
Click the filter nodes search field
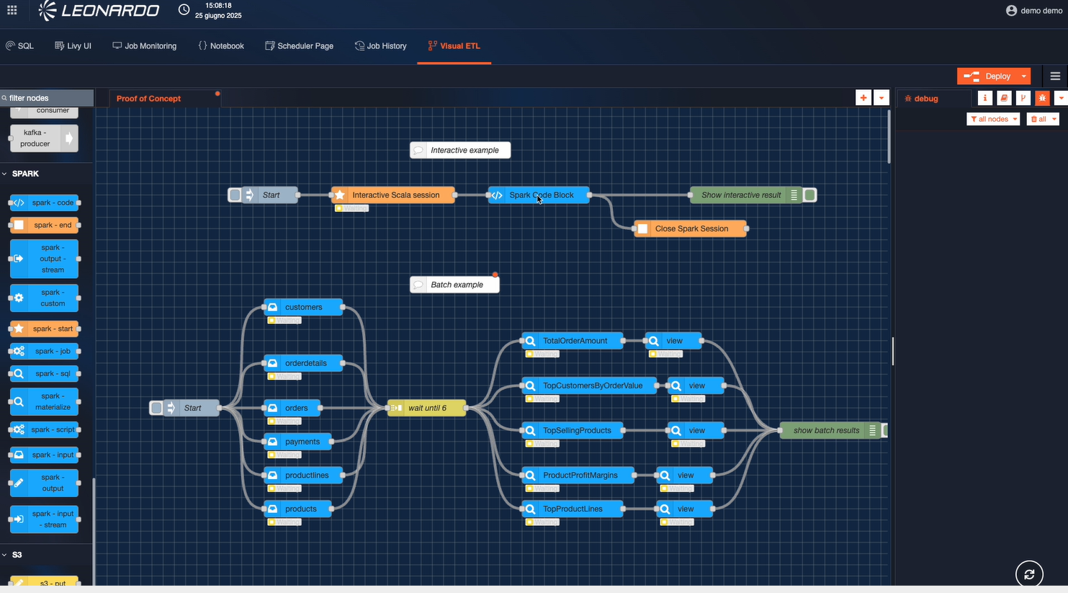pyautogui.click(x=48, y=98)
